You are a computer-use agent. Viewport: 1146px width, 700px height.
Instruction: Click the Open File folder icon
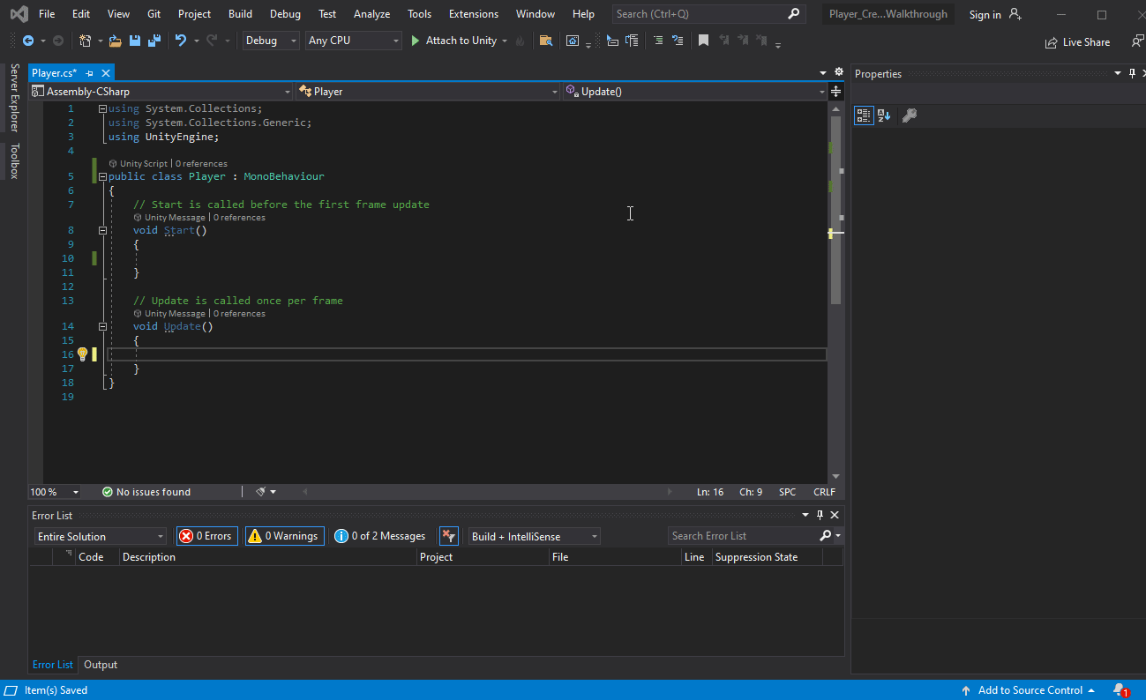115,41
